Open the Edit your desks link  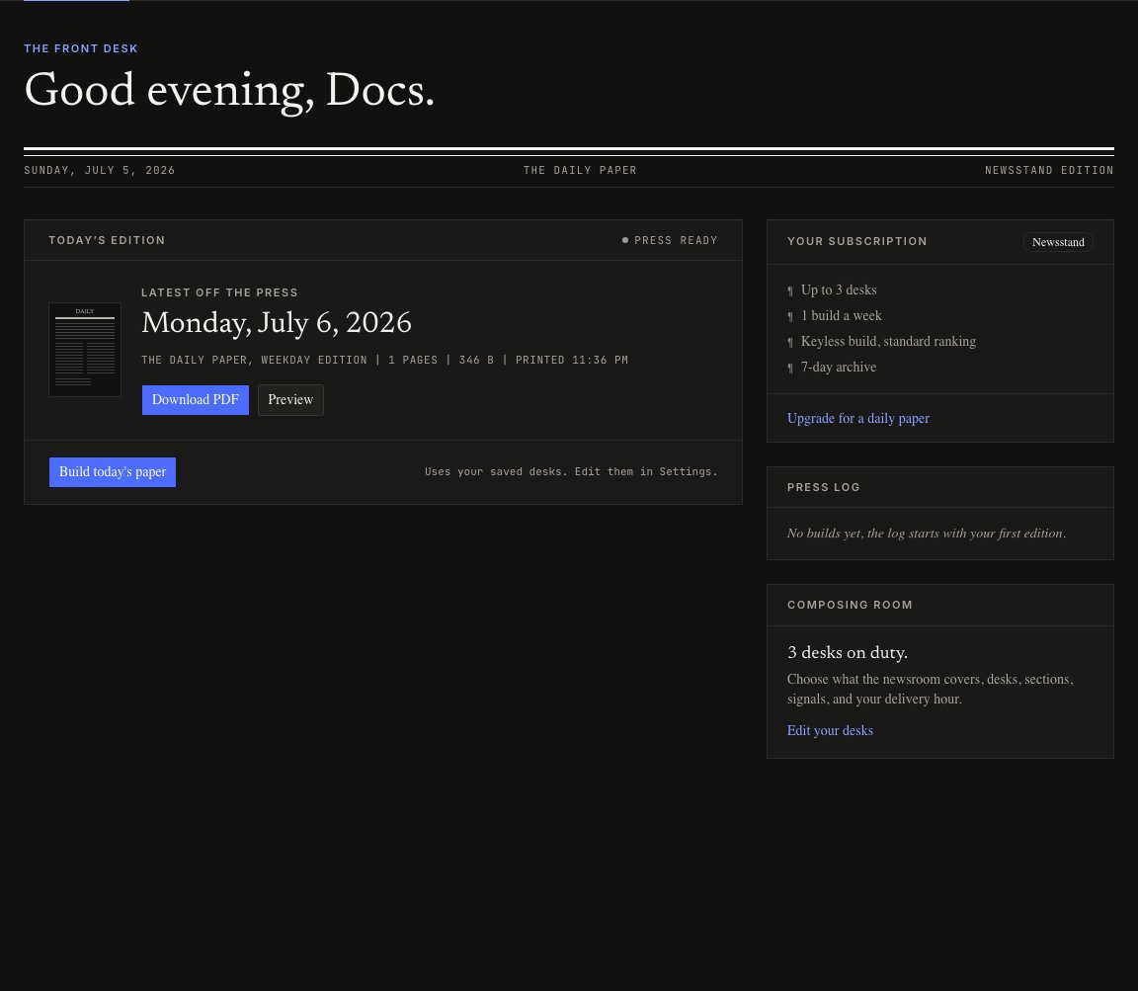point(830,730)
